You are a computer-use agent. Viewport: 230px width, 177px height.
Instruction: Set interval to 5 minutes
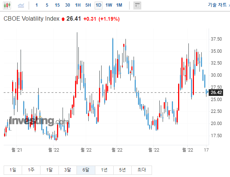47,5
